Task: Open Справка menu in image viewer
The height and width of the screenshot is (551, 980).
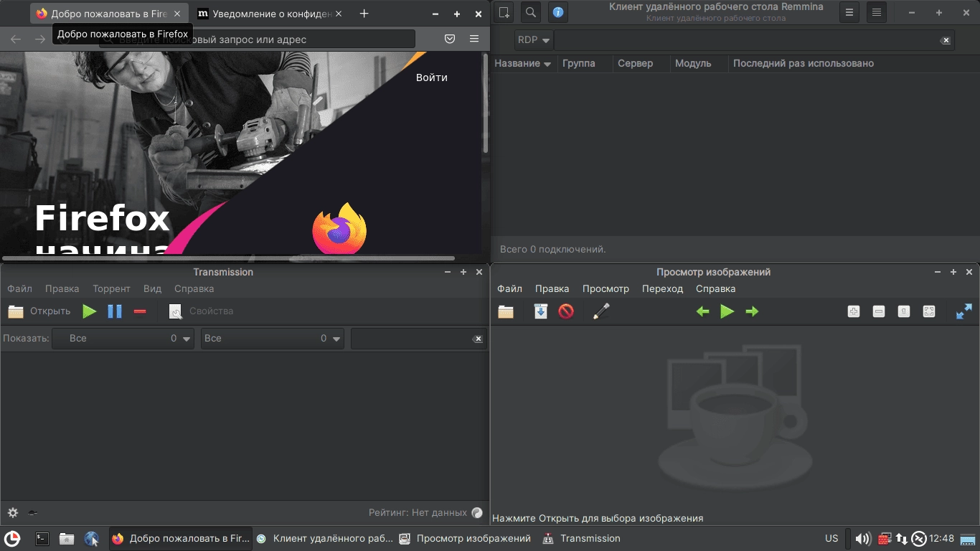Action: click(x=715, y=288)
